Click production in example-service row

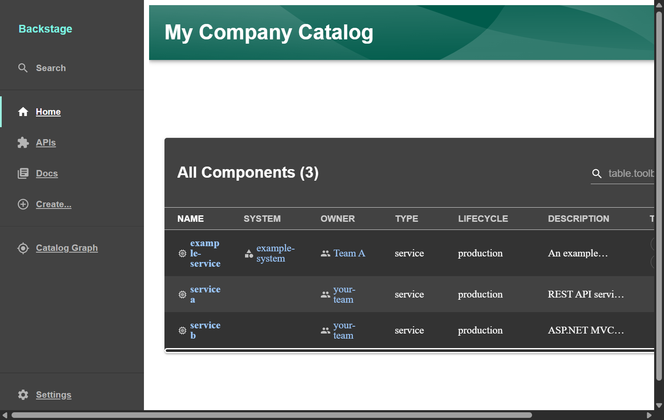[480, 253]
